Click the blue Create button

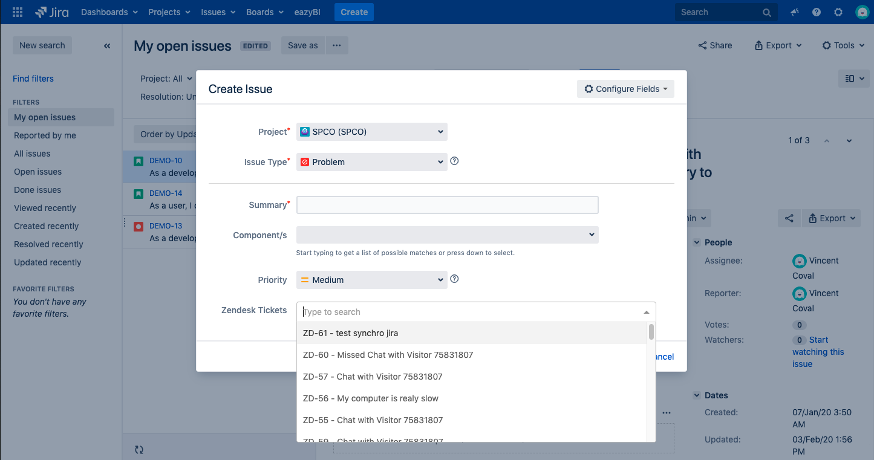click(x=354, y=12)
